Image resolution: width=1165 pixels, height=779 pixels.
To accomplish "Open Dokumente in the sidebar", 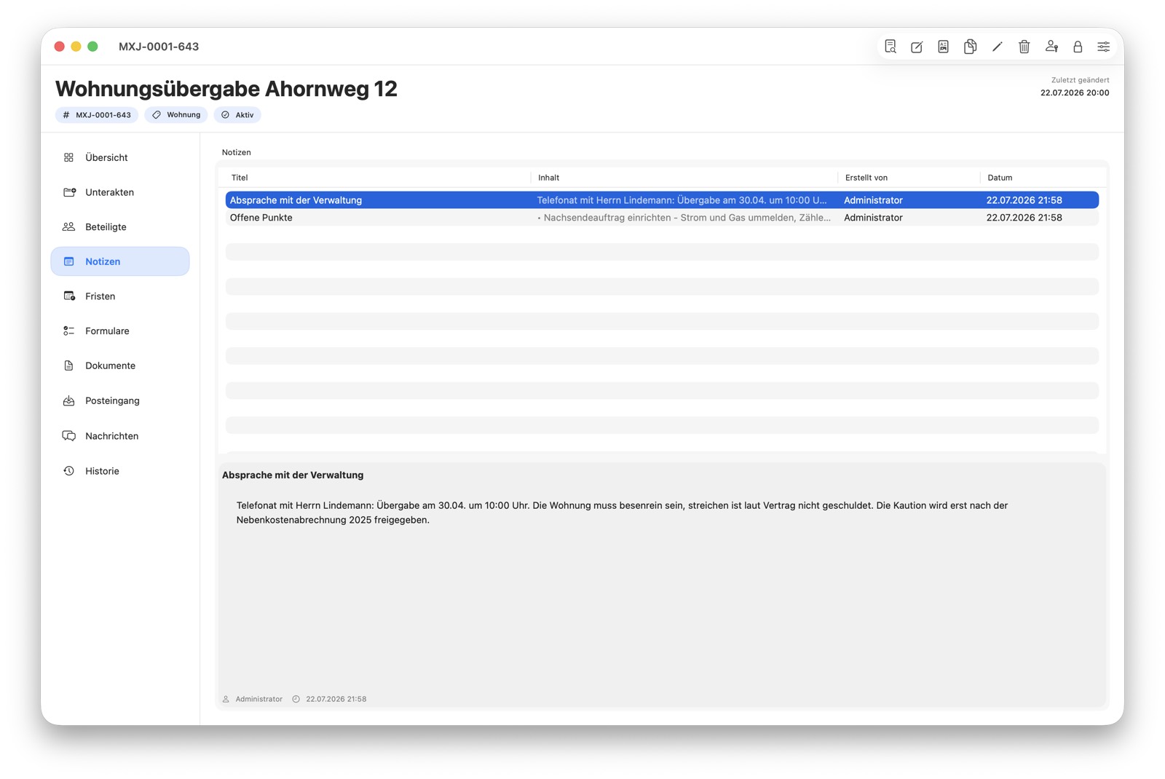I will pyautogui.click(x=120, y=365).
